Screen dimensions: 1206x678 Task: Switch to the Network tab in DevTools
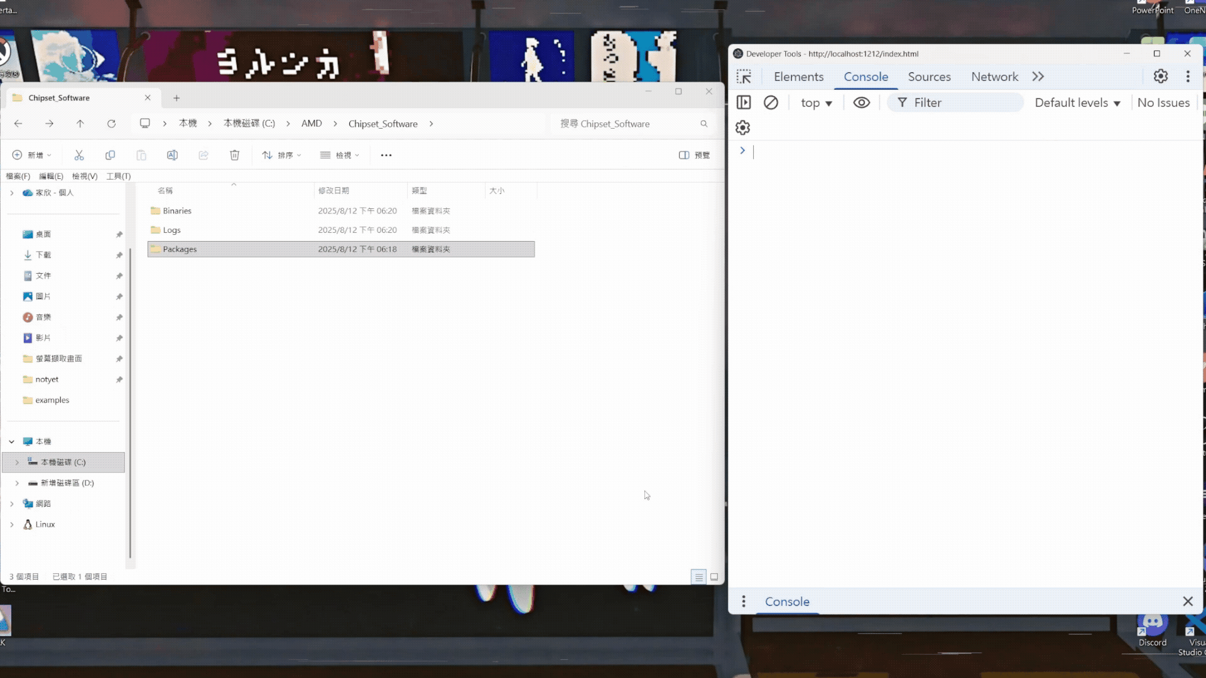(x=994, y=76)
